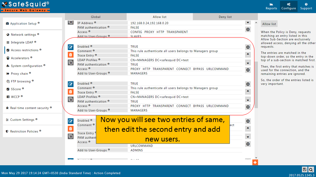Viewport: 316px width, 177px height.
Task: Click the entry list scrollbar thumb
Action: [x=256, y=85]
